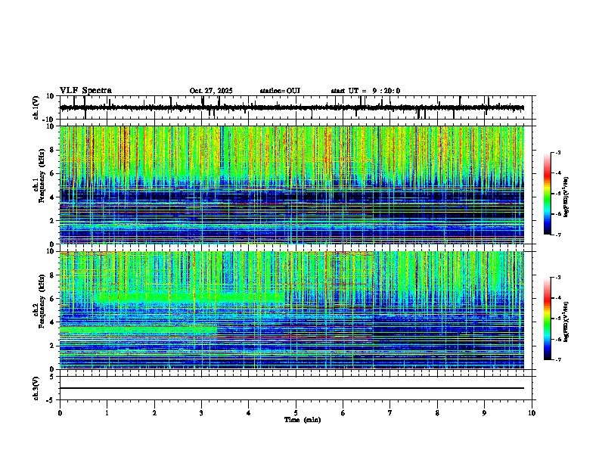Click the "-3" label atop ch.1 color bar
Image resolution: width=599 pixels, height=463 pixels.
tap(557, 152)
